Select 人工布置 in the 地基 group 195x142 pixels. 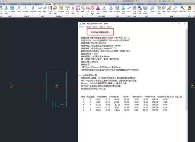[x=6, y=10]
